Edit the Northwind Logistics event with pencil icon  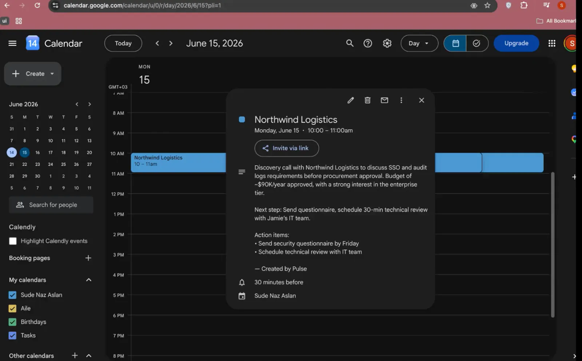(350, 100)
